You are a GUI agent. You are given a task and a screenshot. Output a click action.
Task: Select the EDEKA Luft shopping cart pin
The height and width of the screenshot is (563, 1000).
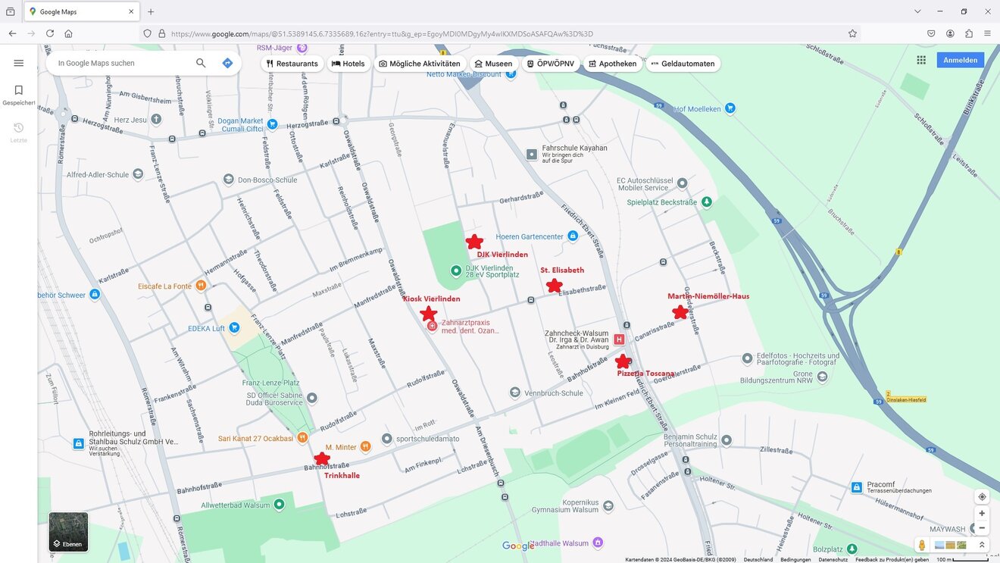234,327
